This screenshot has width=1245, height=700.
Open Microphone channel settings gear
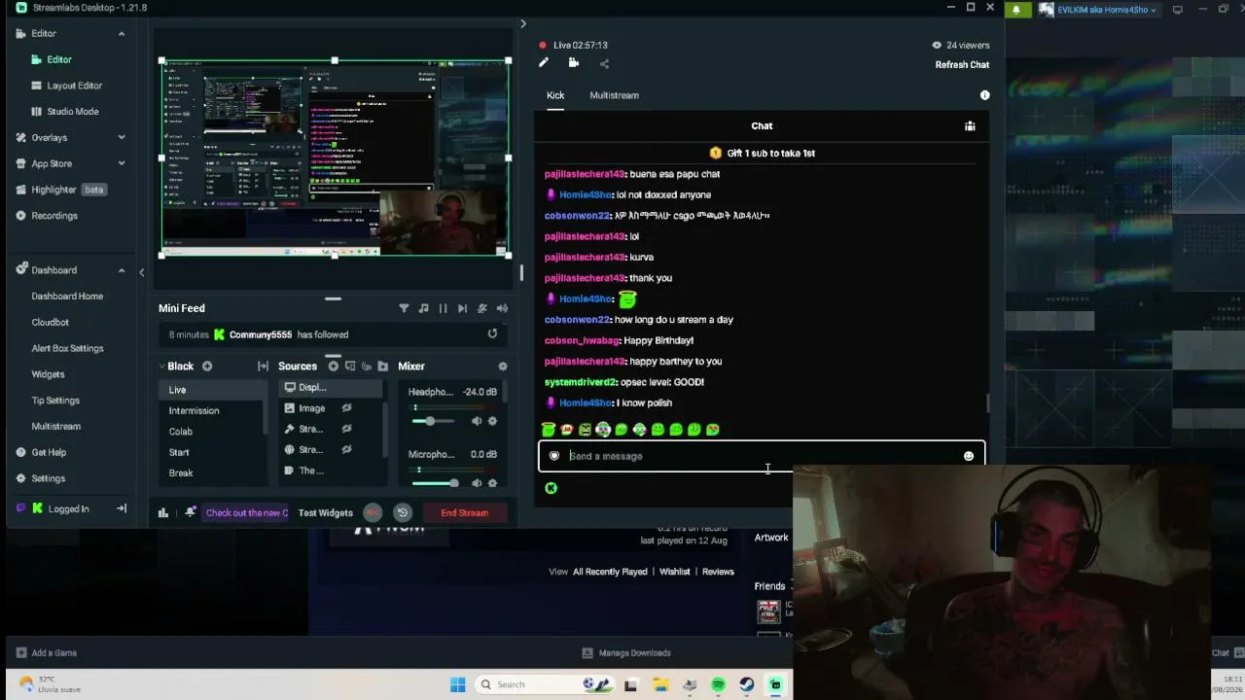coord(492,483)
